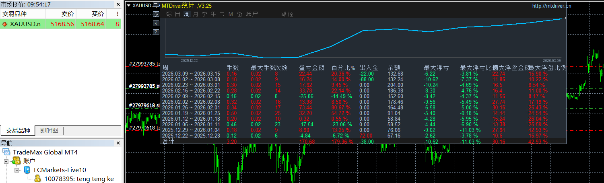Select account 10078395: teng teng ke

[x=79, y=179]
